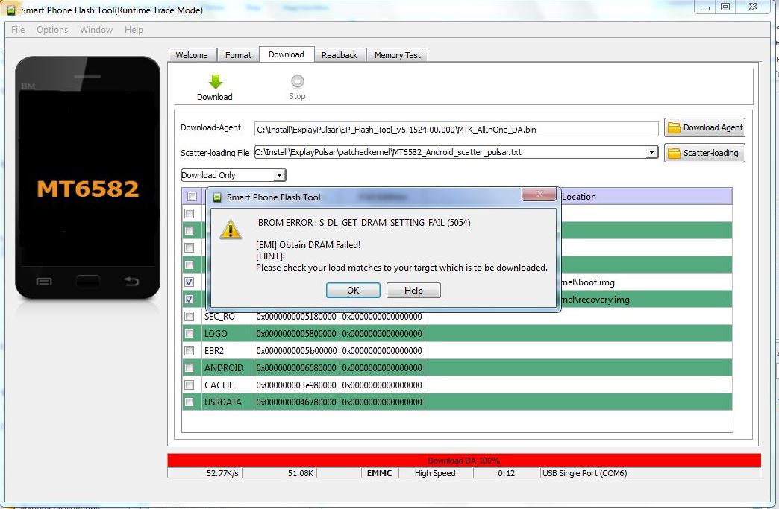
Task: Enable the ANDROID partition checkbox
Action: (x=190, y=367)
